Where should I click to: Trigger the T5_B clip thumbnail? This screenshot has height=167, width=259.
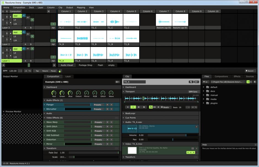click(82, 36)
